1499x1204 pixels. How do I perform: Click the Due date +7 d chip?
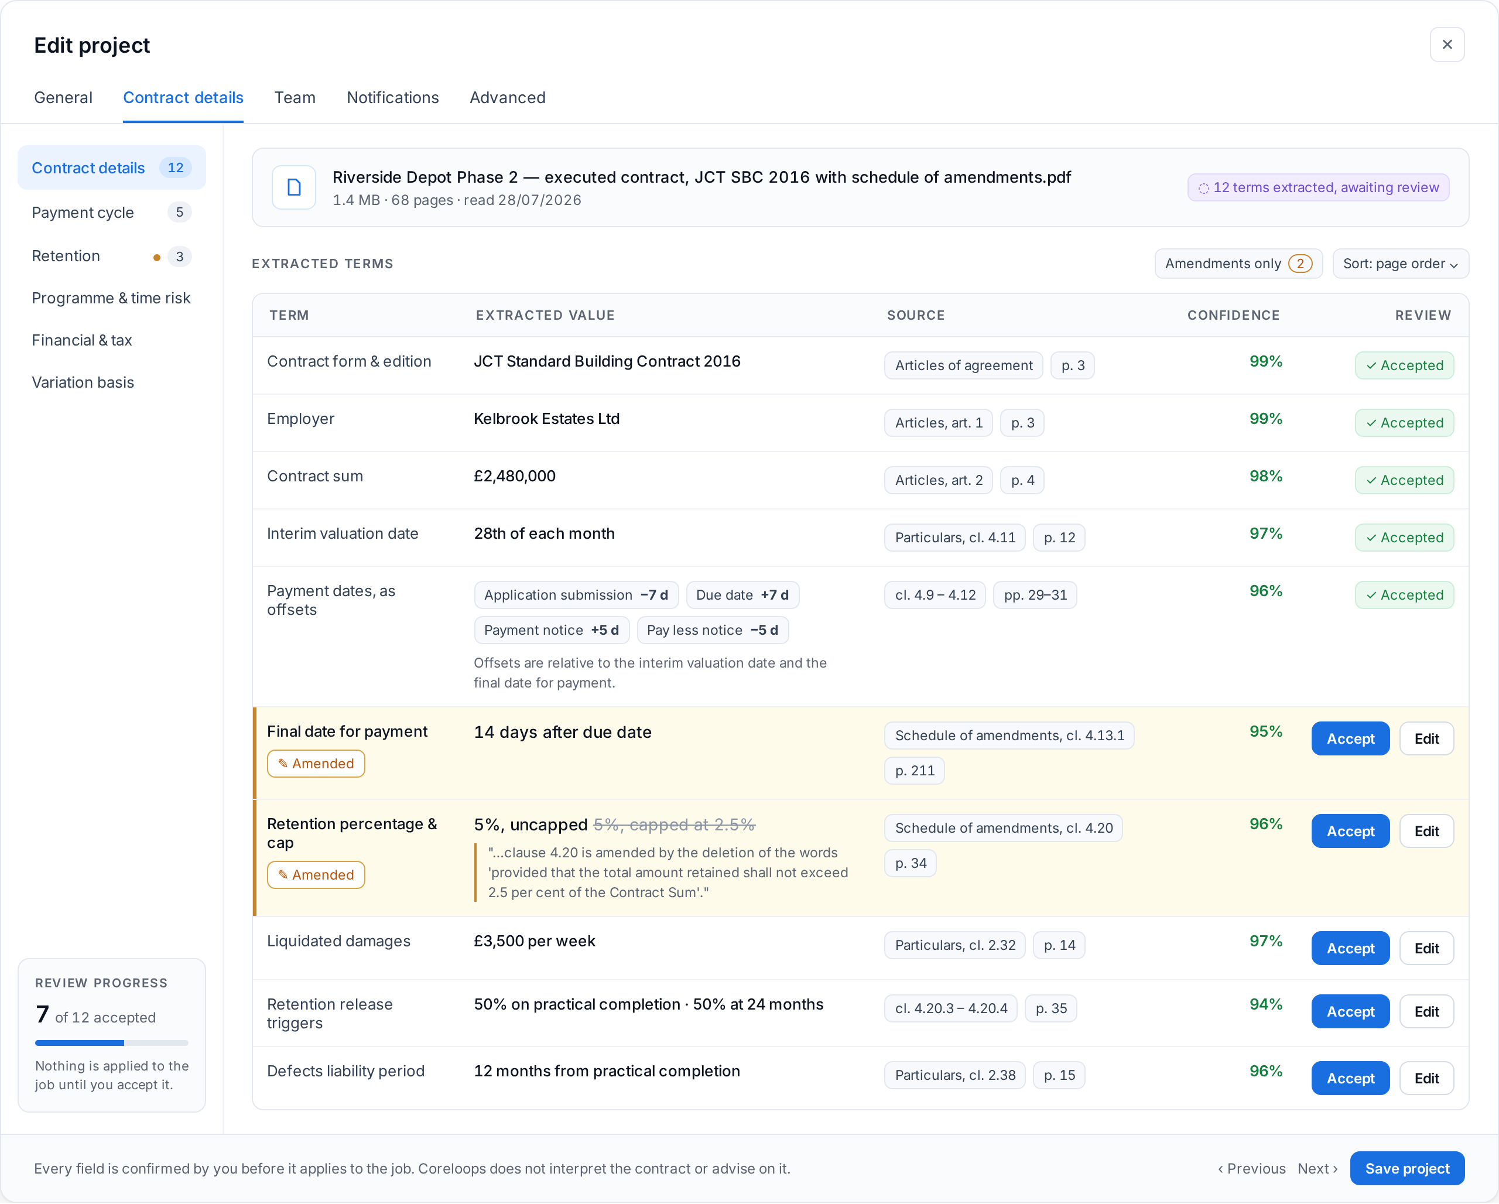pyautogui.click(x=742, y=595)
